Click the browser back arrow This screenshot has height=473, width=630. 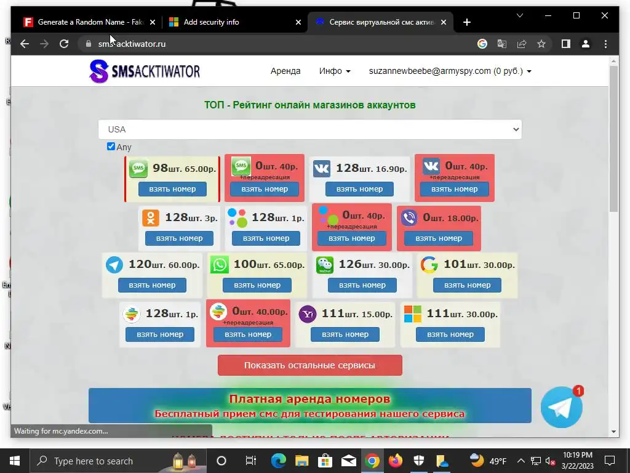click(x=25, y=44)
